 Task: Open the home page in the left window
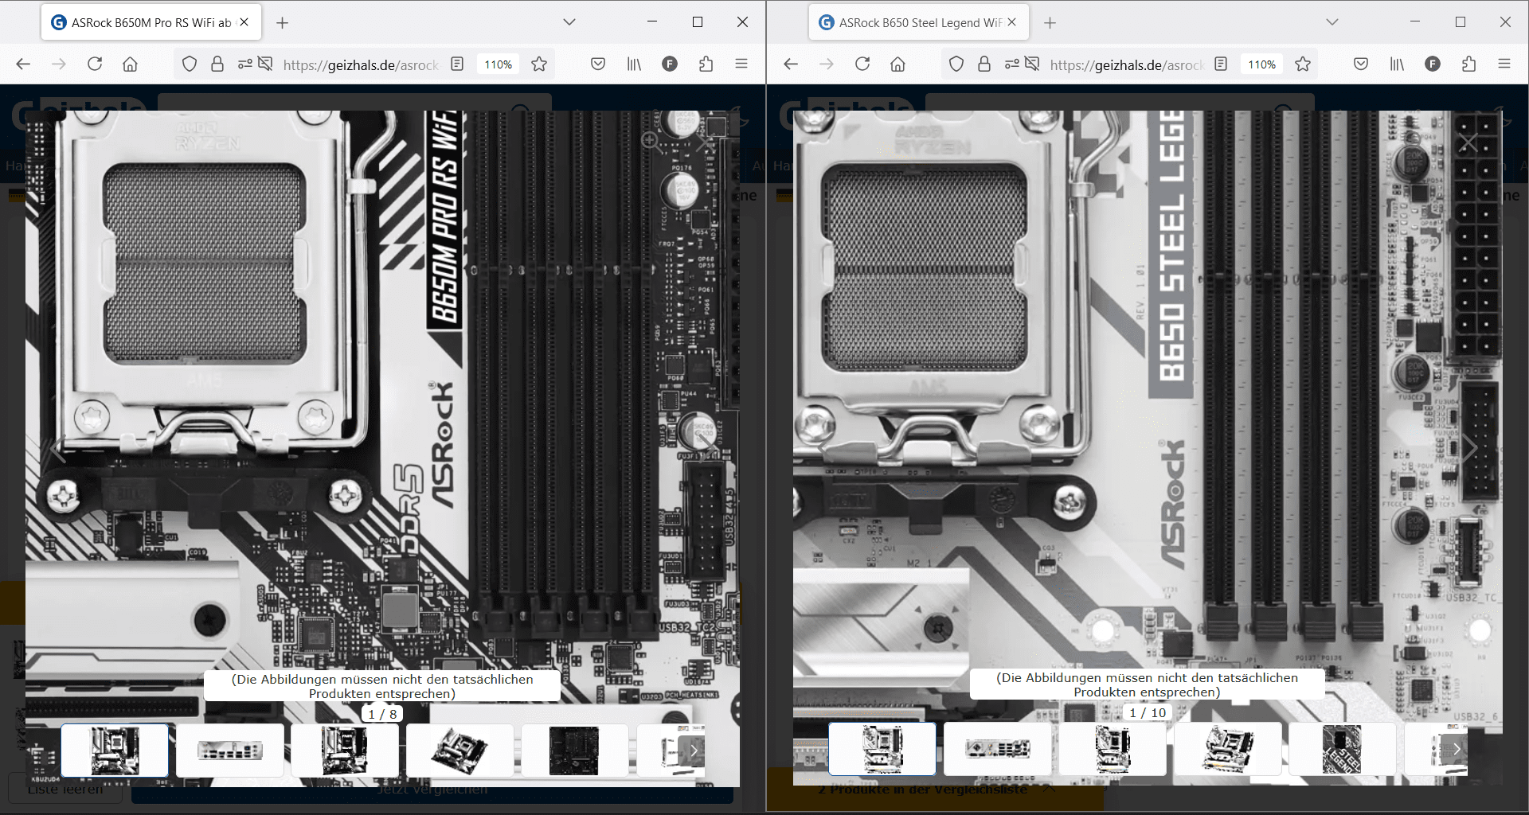pos(130,64)
